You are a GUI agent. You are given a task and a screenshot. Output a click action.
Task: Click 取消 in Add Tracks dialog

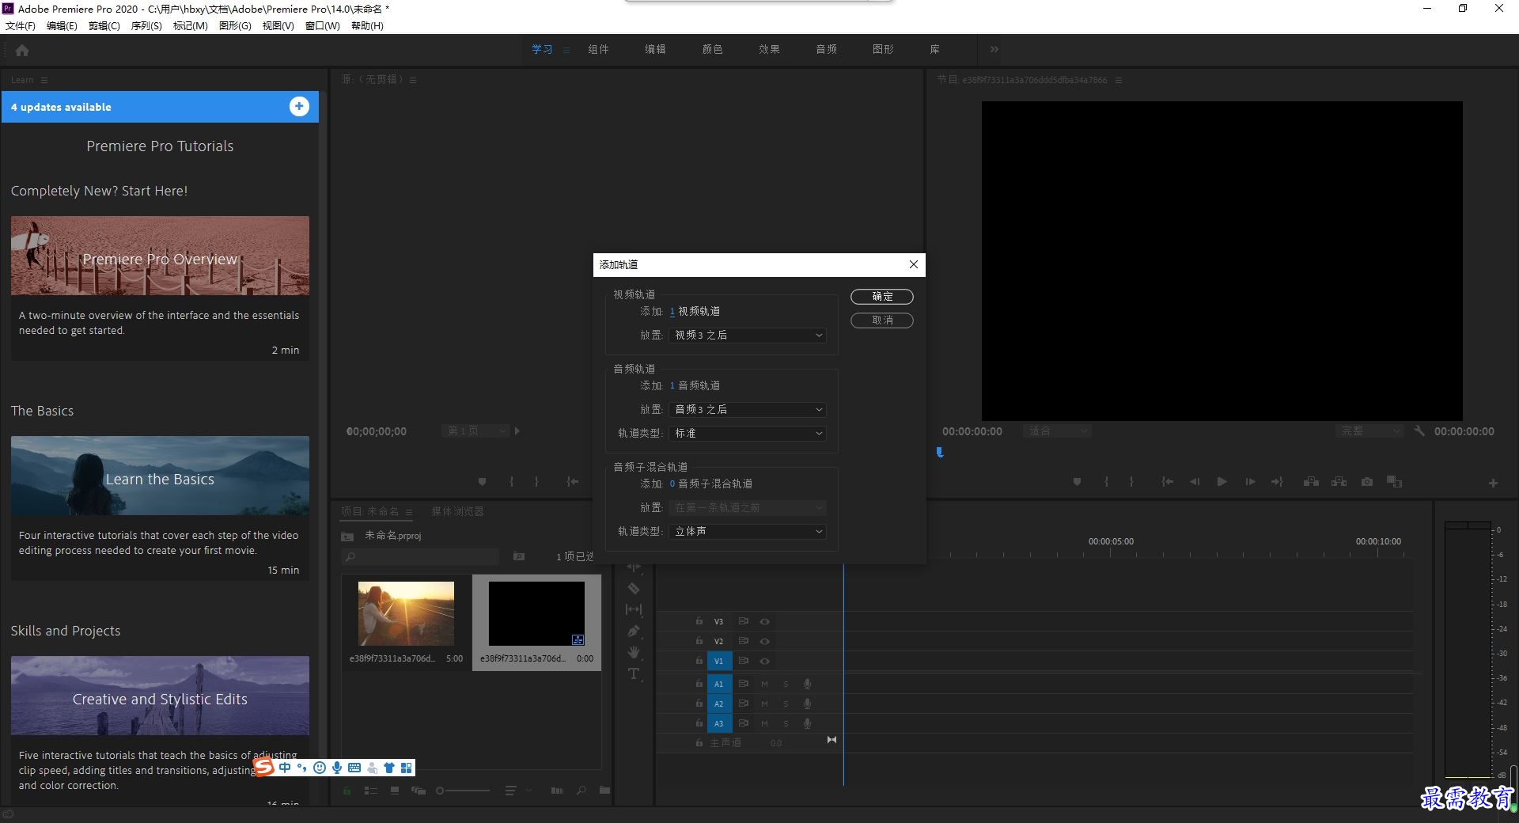click(x=882, y=320)
